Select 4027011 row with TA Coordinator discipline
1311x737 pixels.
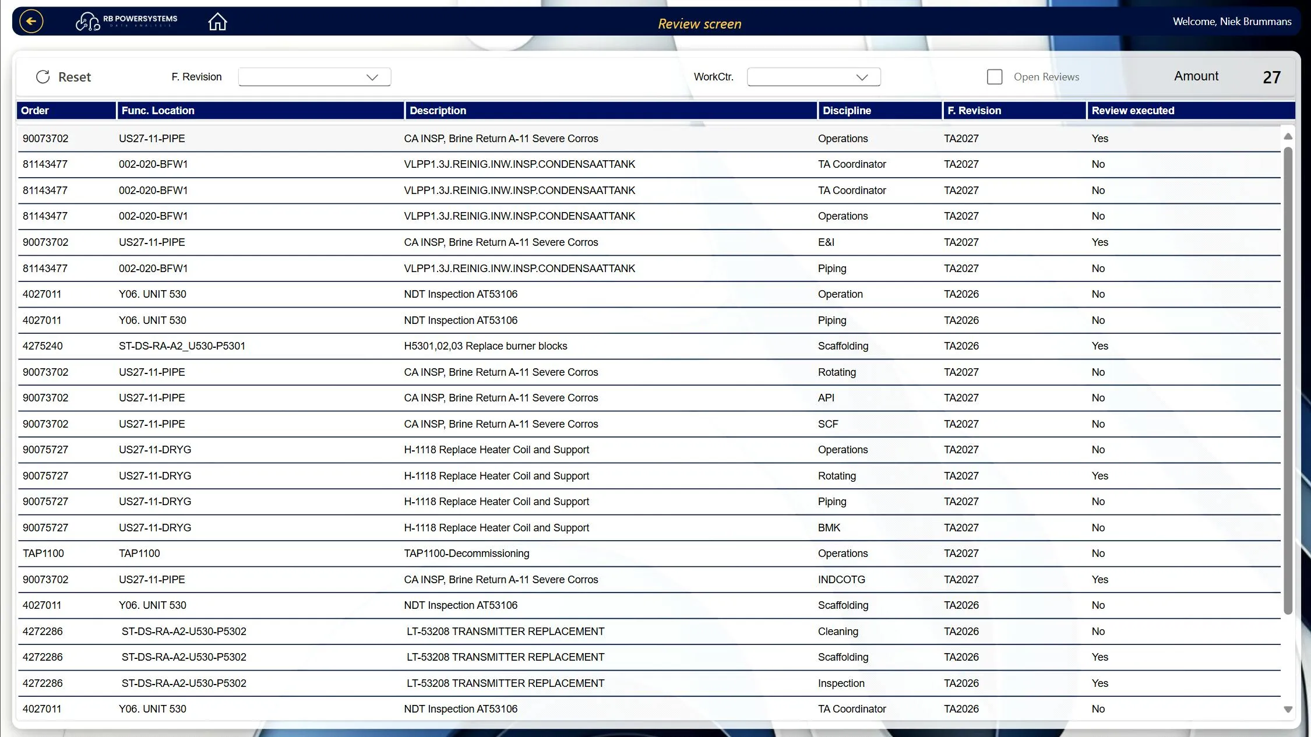pos(649,709)
